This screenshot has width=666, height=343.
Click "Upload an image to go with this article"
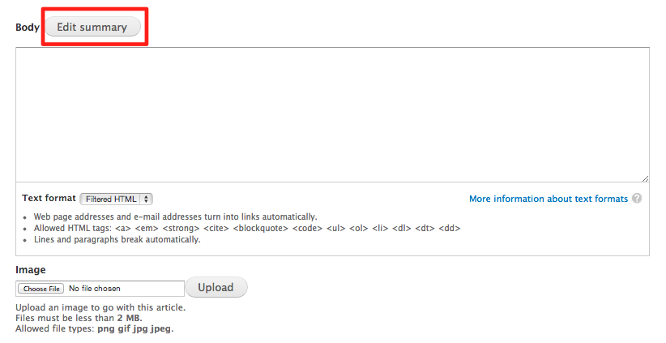coord(100,307)
